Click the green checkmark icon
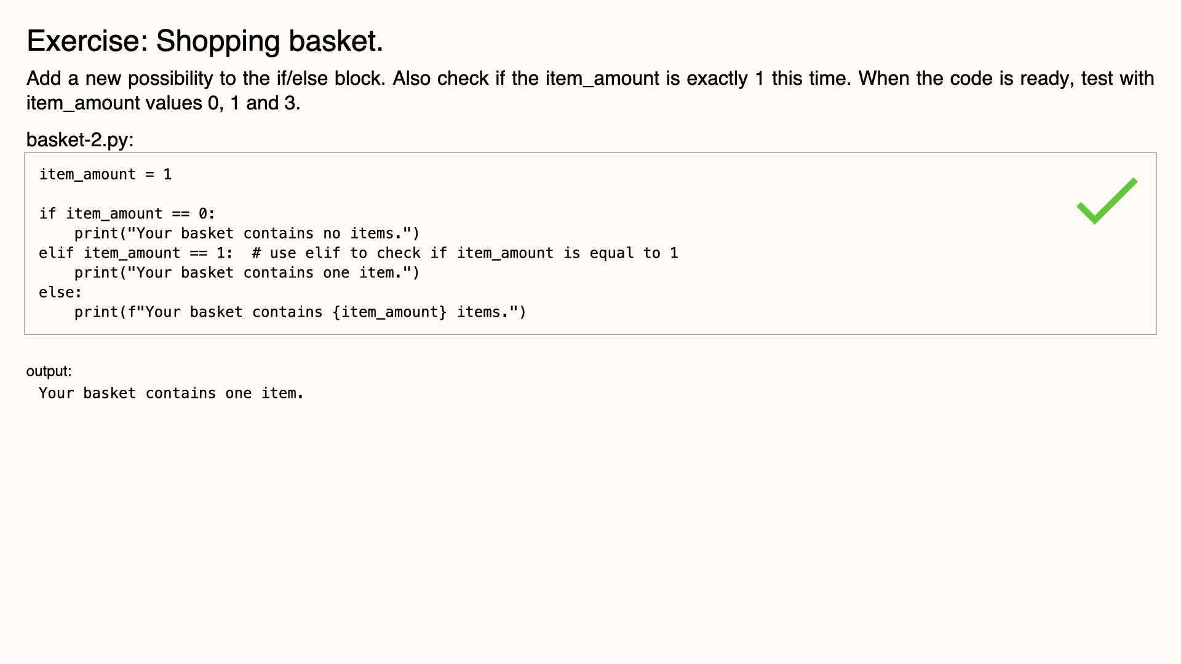This screenshot has height=664, width=1181. click(x=1107, y=201)
